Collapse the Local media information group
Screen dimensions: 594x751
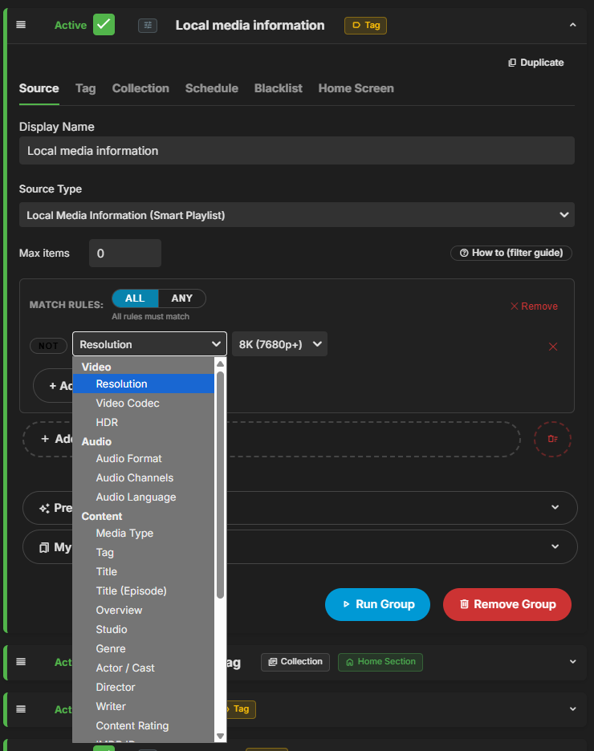click(572, 25)
